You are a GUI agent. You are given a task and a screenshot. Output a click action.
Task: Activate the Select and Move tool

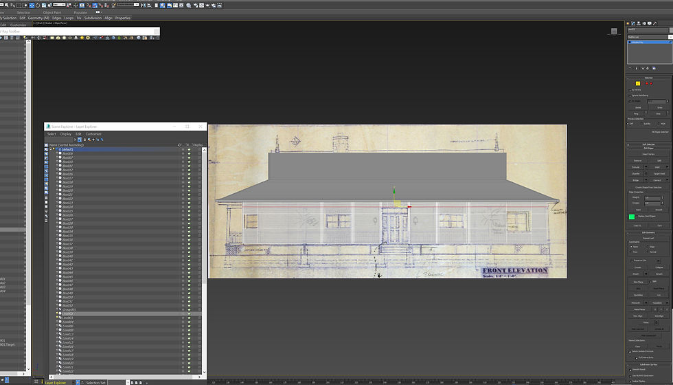tap(32, 5)
